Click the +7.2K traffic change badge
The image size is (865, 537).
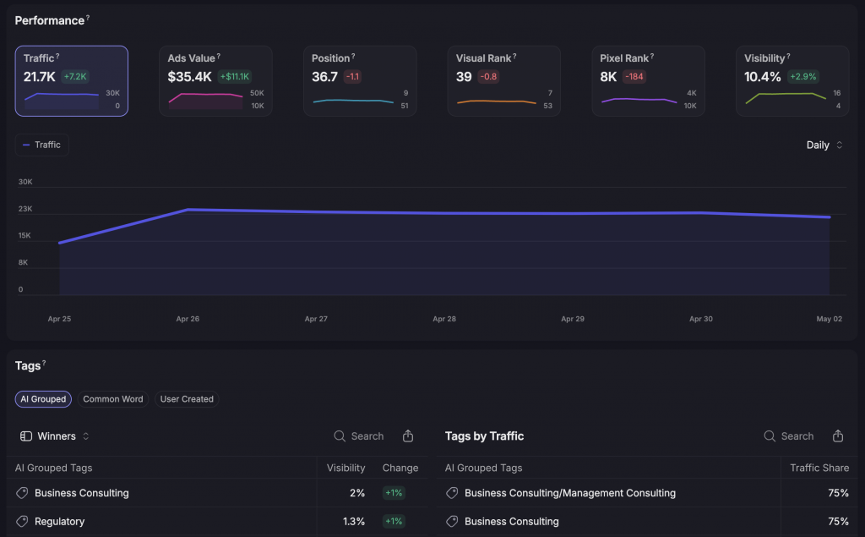[75, 77]
